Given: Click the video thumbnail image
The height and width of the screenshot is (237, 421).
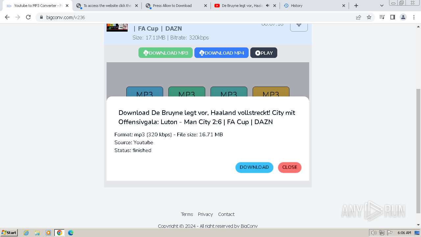Looking at the screenshot, I should pyautogui.click(x=117, y=27).
